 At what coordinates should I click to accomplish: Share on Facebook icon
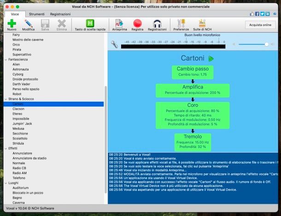click(257, 14)
